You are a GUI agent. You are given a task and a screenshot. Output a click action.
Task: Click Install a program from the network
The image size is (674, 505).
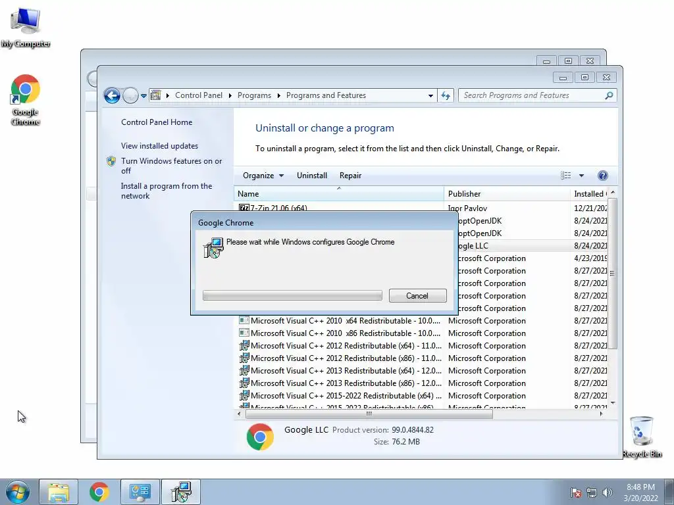pos(167,191)
